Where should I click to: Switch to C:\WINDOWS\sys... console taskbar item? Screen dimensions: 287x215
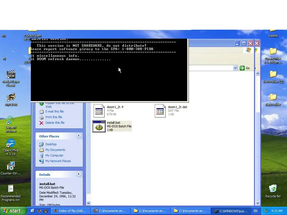click(x=231, y=211)
